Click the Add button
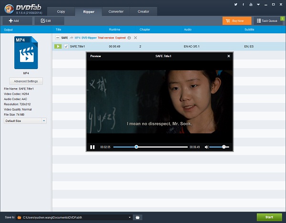The width and height of the screenshot is (286, 223). click(17, 21)
